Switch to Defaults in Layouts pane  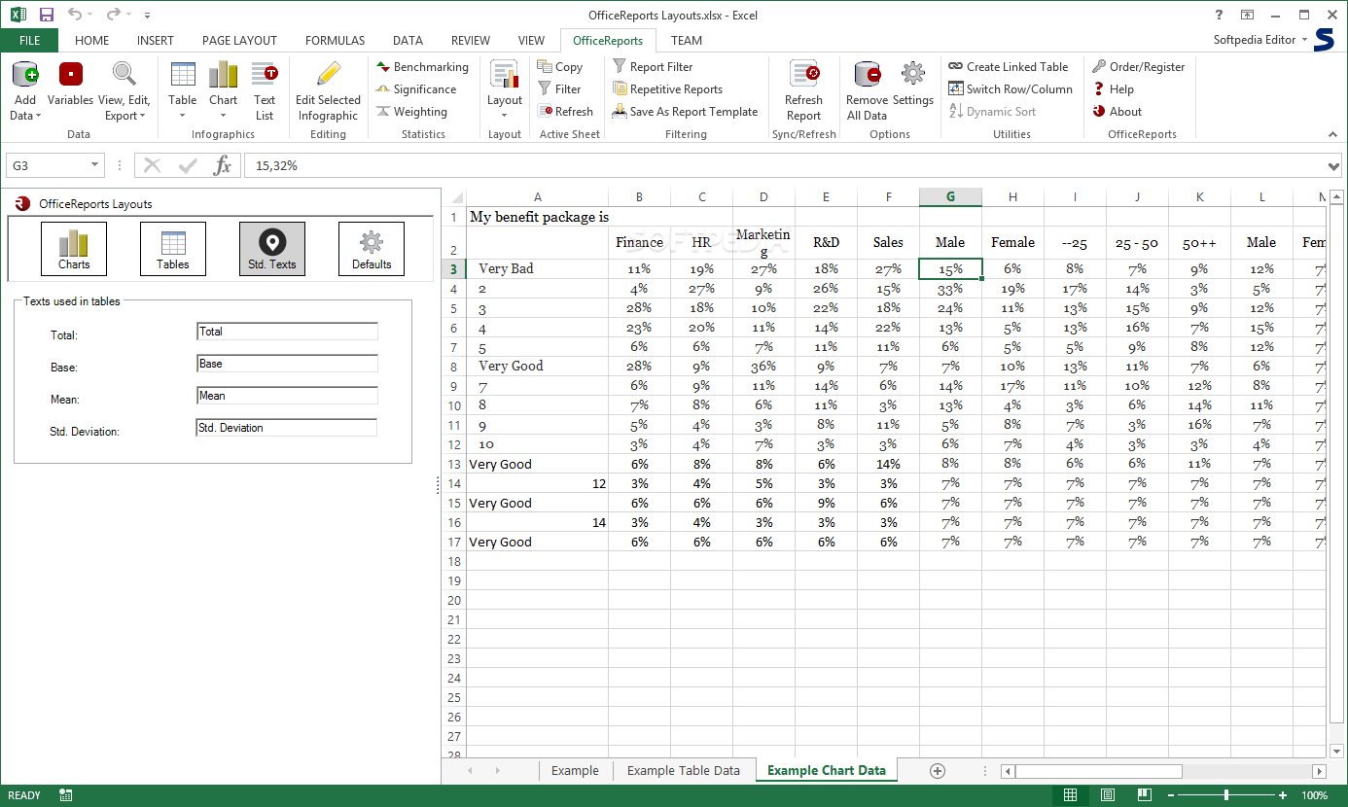tap(372, 249)
